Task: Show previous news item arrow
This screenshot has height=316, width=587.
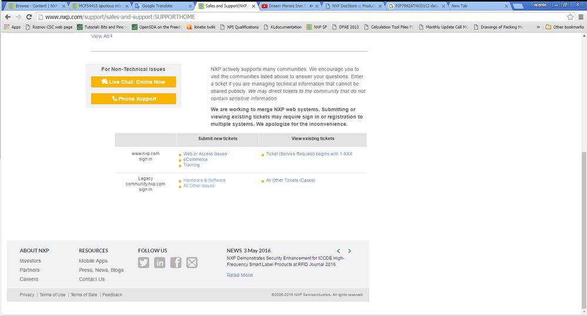Action: point(338,251)
